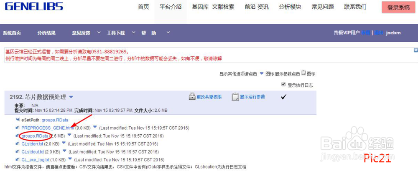Image resolution: width=418 pixels, height=171 pixels.
Task: Open 前沿 资讯 in top navigation
Action: coord(257,7)
